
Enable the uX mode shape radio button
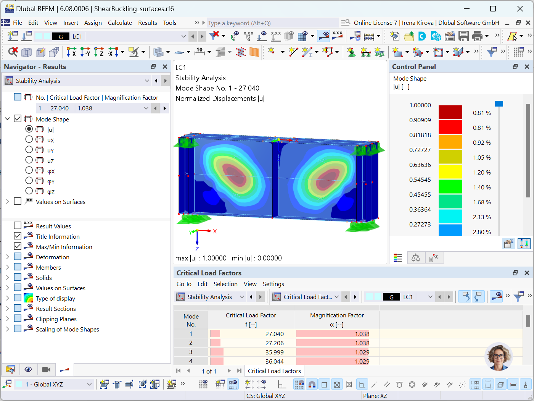[29, 139]
